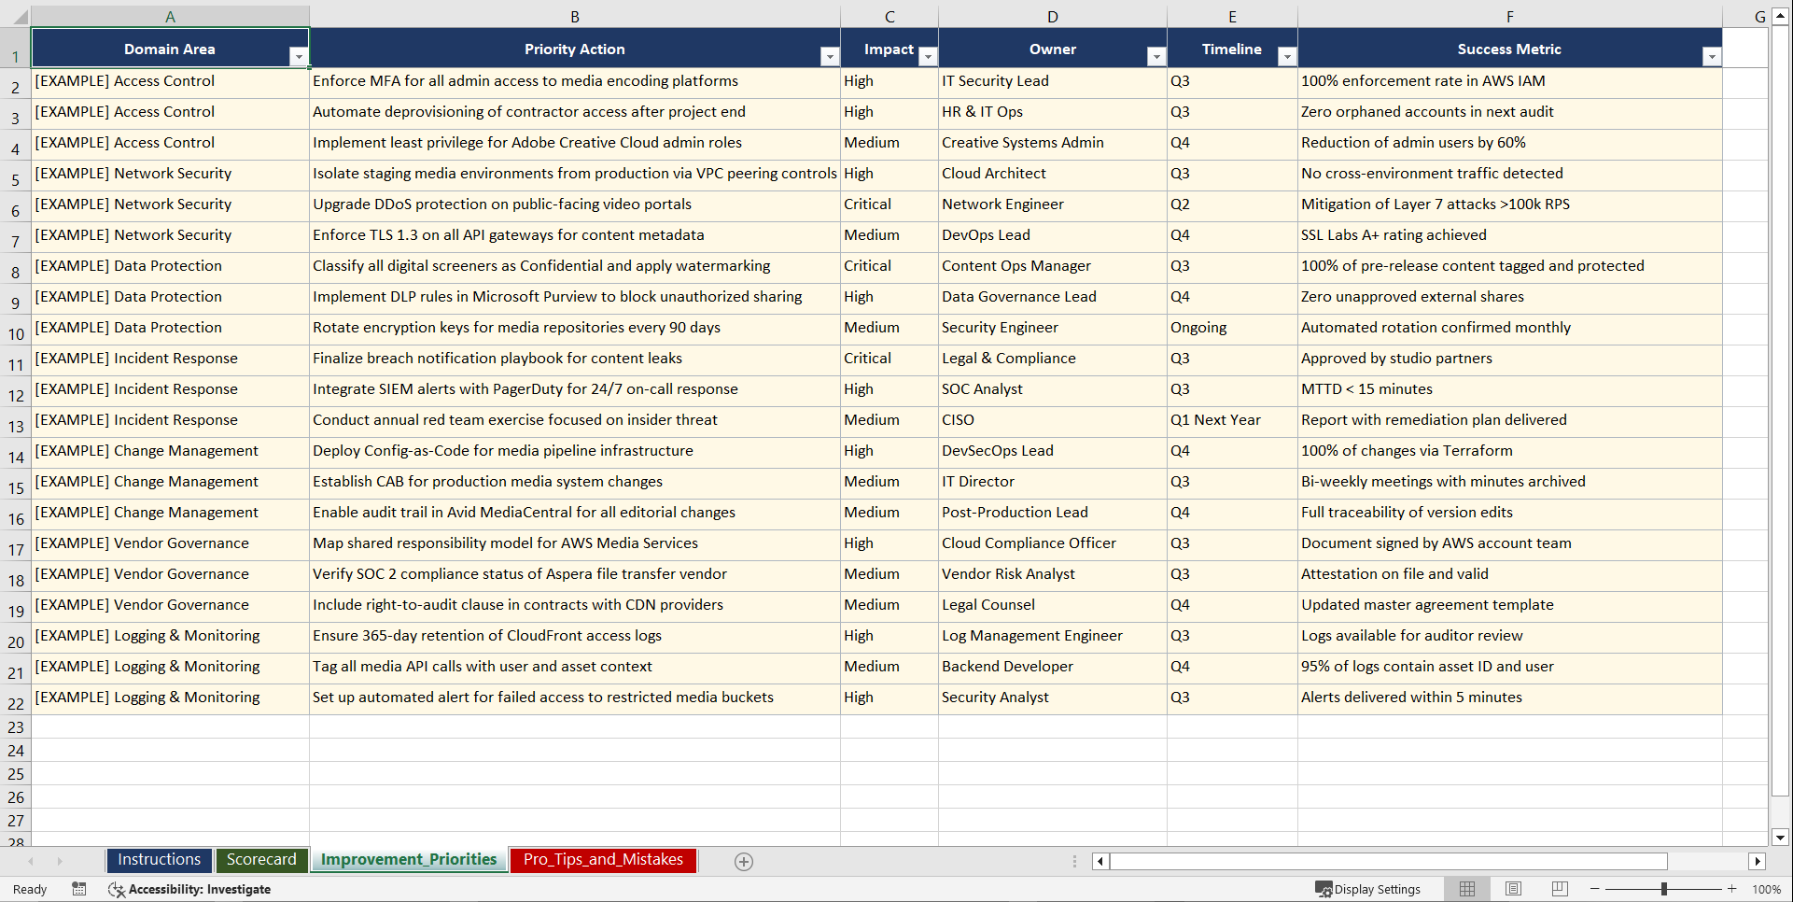
Task: Zoom in using the plus icon
Action: (1731, 889)
